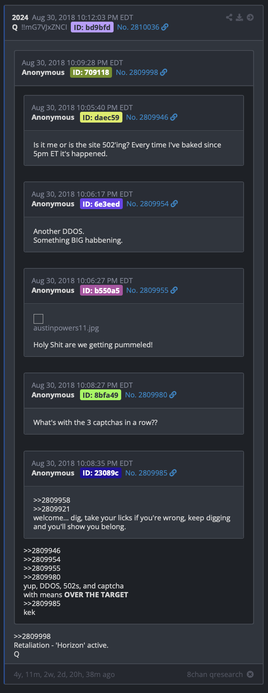
Task: Open post link No. 2809985
Action: click(146, 473)
